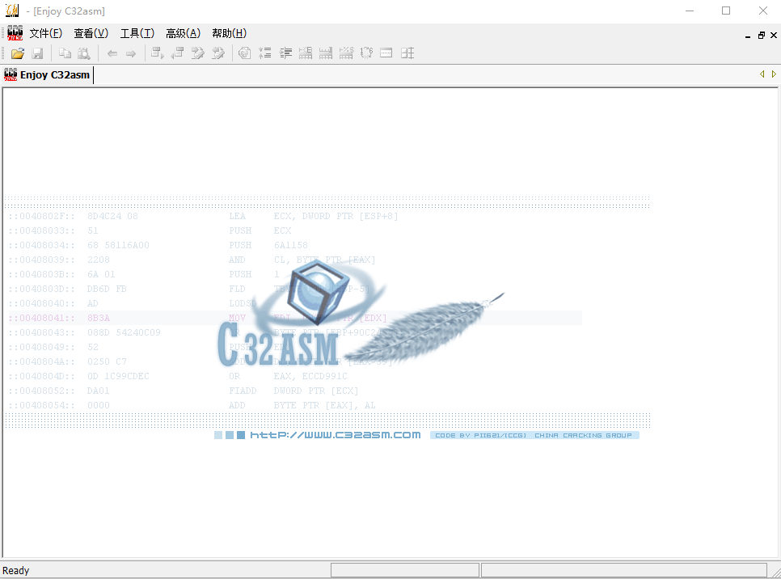The height and width of the screenshot is (579, 781).
Task: Open the 查看(V) menu
Action: (x=91, y=32)
